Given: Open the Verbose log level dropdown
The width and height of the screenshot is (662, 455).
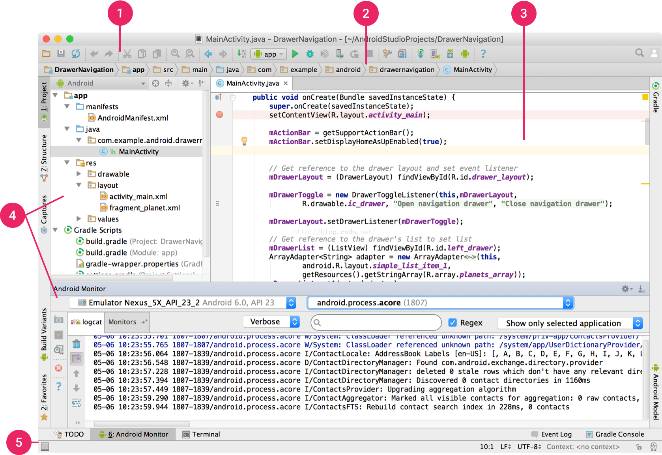Looking at the screenshot, I should pos(271,322).
